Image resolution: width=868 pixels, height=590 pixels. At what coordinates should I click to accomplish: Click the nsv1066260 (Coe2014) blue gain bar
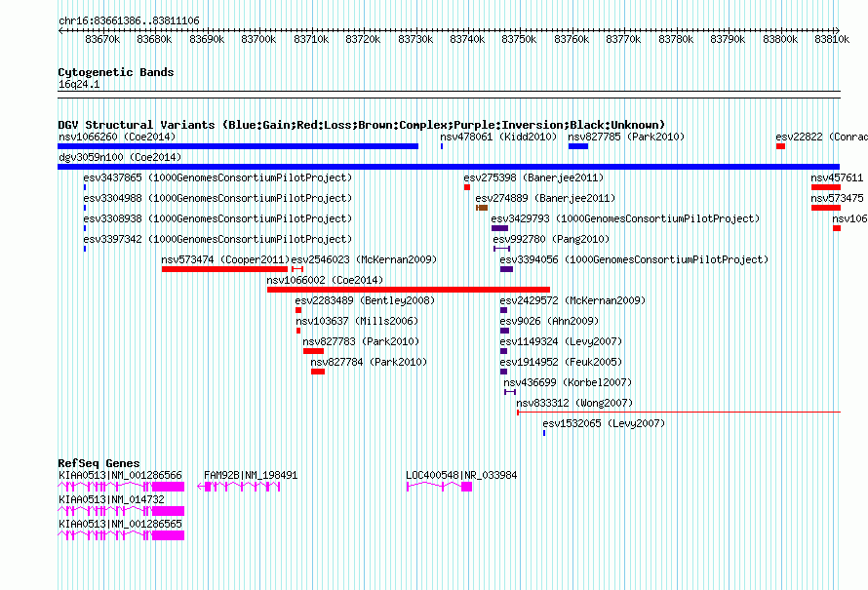[x=238, y=146]
